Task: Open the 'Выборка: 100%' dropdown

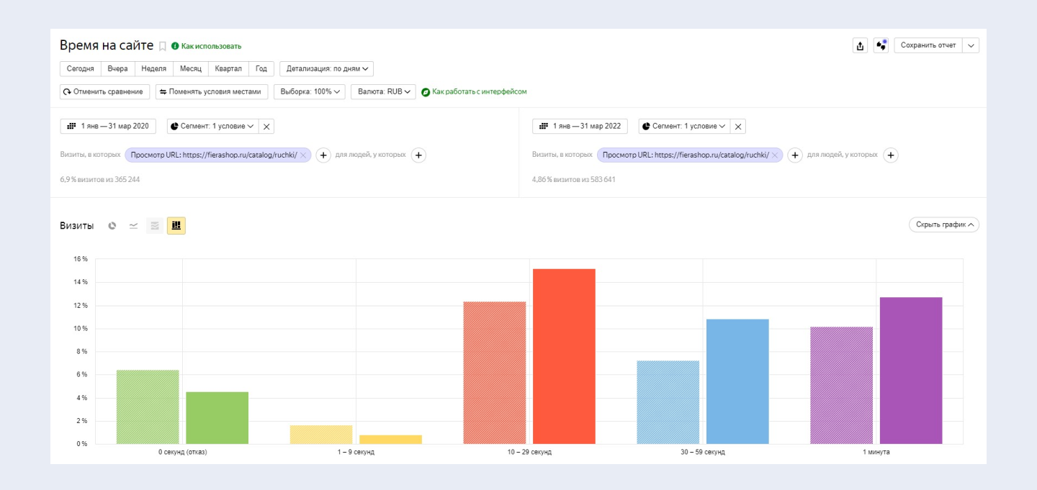Action: click(310, 92)
